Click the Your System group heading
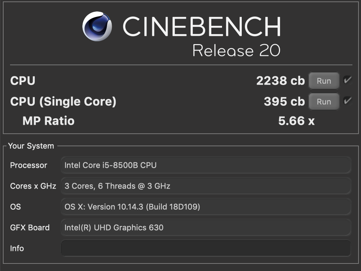This screenshot has width=361, height=271. [x=31, y=146]
